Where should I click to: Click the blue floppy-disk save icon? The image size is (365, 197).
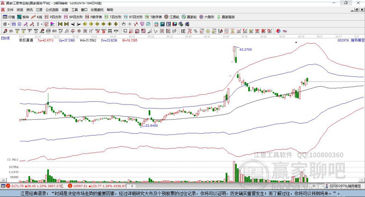[x=175, y=24]
